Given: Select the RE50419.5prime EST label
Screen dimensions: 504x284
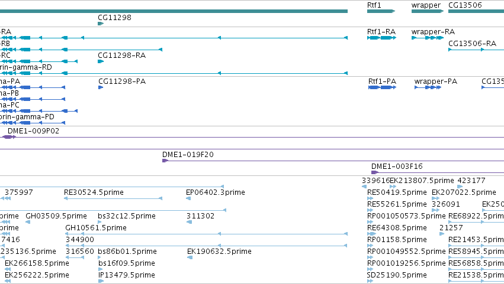Looking at the screenshot, I should coord(397,192).
